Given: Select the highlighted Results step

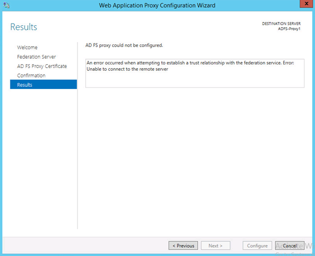Looking at the screenshot, I should click(43, 84).
